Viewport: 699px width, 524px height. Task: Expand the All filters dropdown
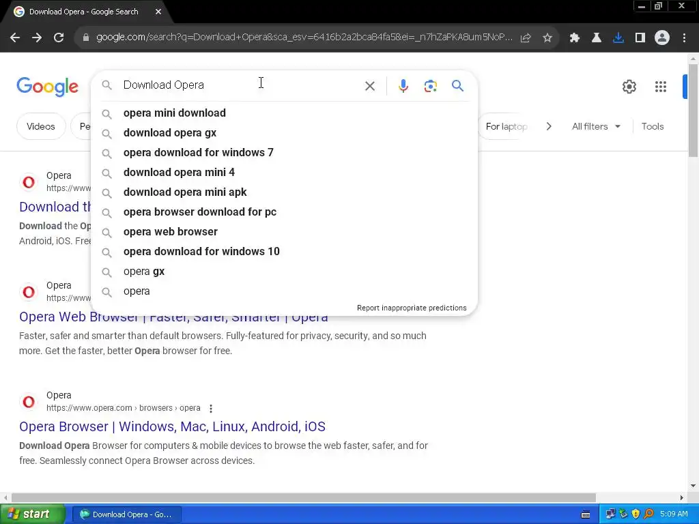(x=596, y=126)
